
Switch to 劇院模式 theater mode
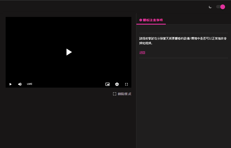click(x=122, y=94)
